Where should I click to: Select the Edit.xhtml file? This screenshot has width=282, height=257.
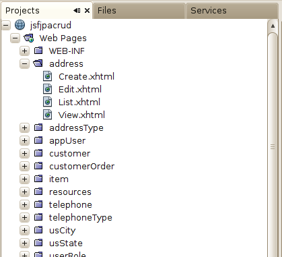[x=80, y=89]
